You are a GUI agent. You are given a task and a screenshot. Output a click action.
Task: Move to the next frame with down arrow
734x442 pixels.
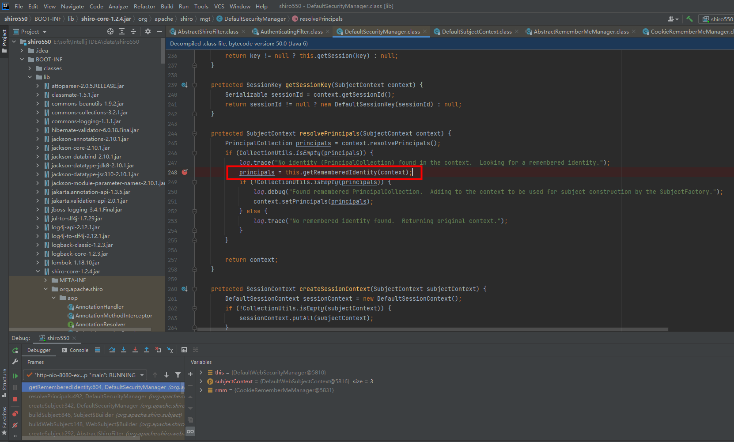point(166,375)
